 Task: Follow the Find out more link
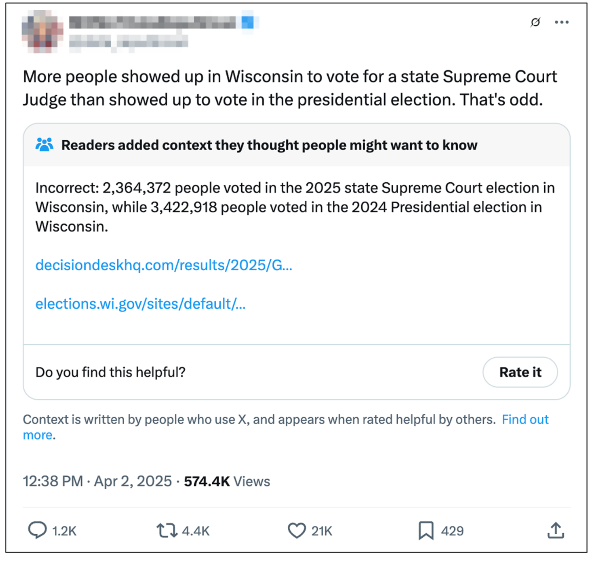coord(525,420)
